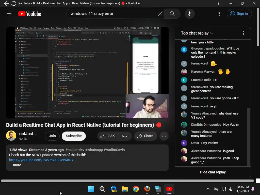Open the youtube.com/live updated build link
This screenshot has height=195, width=260.
pyautogui.click(x=41, y=160)
